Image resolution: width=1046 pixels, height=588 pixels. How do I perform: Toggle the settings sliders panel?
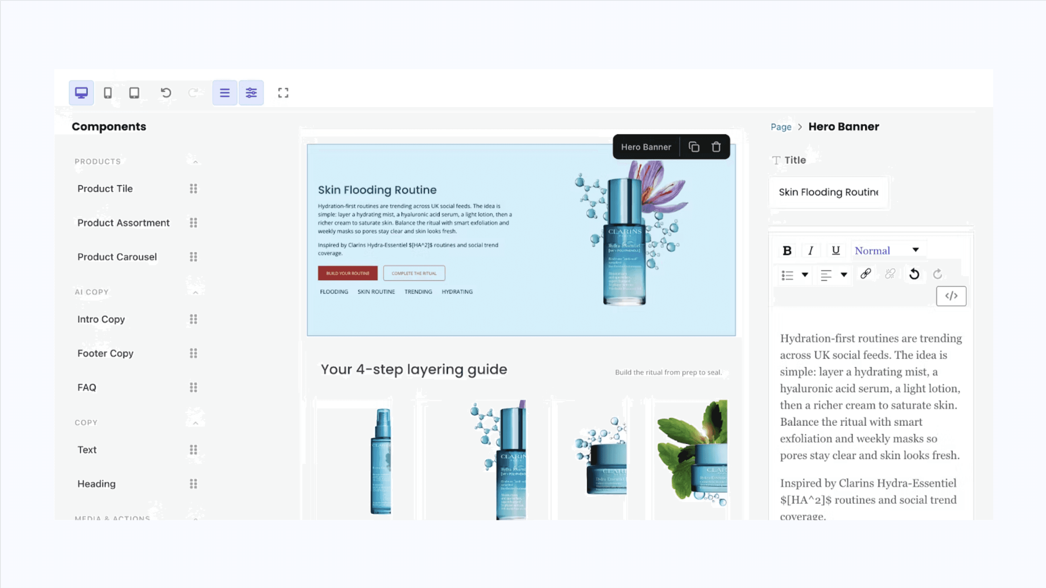point(251,93)
